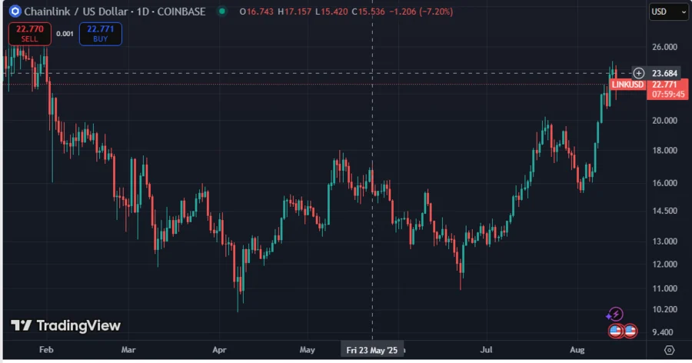Click the 07:59:45 countdown timer
Screen dimensions: 692x363
(668, 94)
